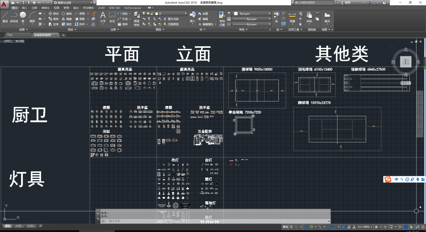
Task: Expand the 图层 (Layers) panel
Action: click(160, 29)
